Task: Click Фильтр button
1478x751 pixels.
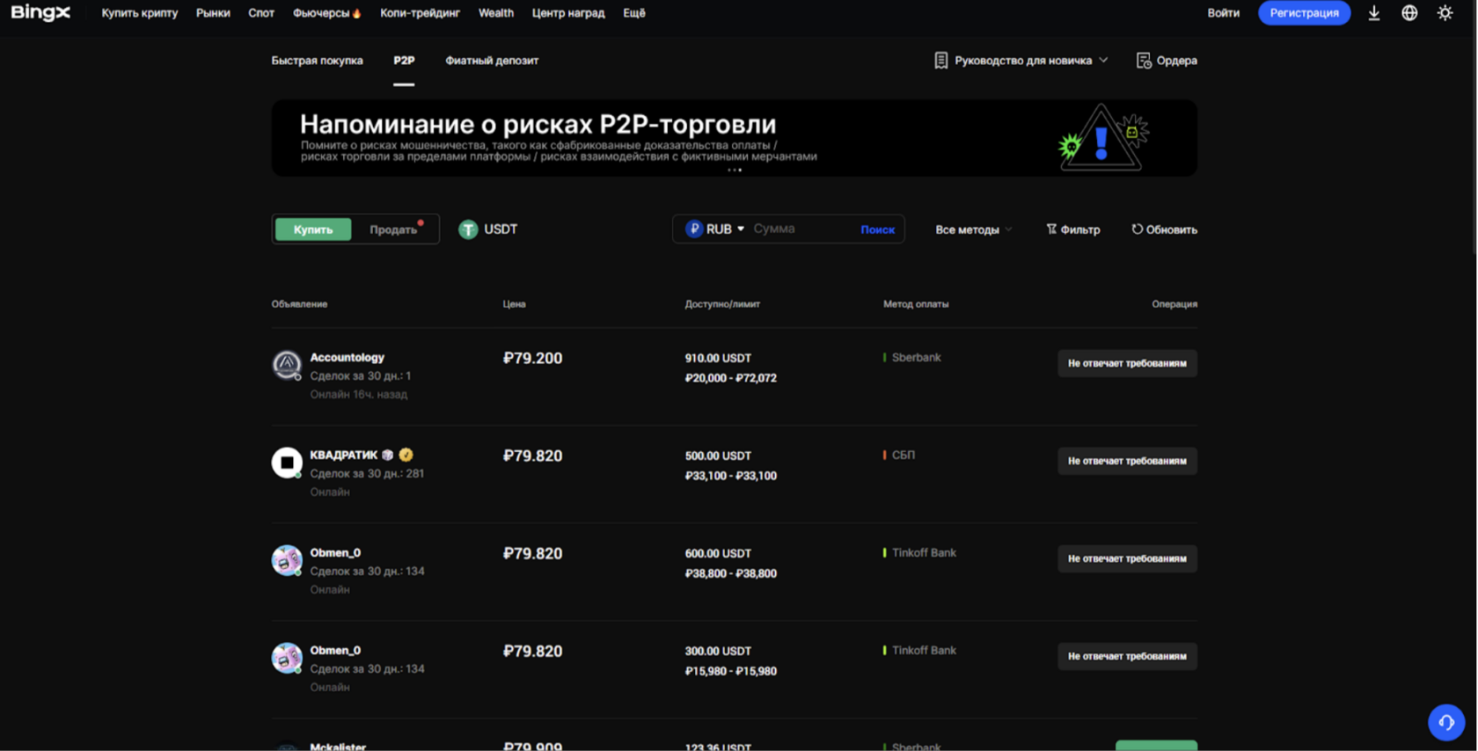Action: click(1072, 230)
